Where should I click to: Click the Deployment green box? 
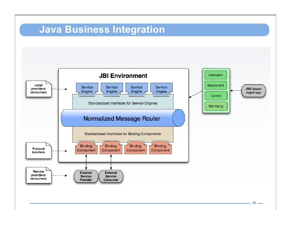216,86
